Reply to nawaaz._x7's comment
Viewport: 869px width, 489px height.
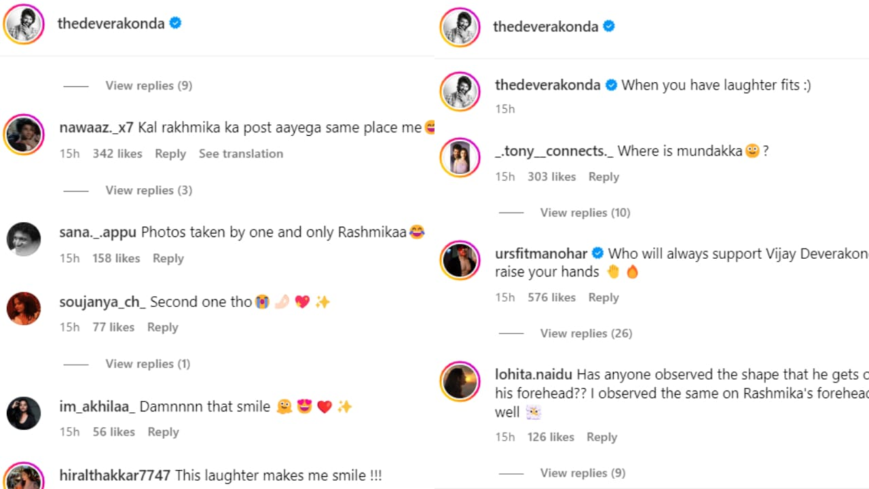click(170, 153)
